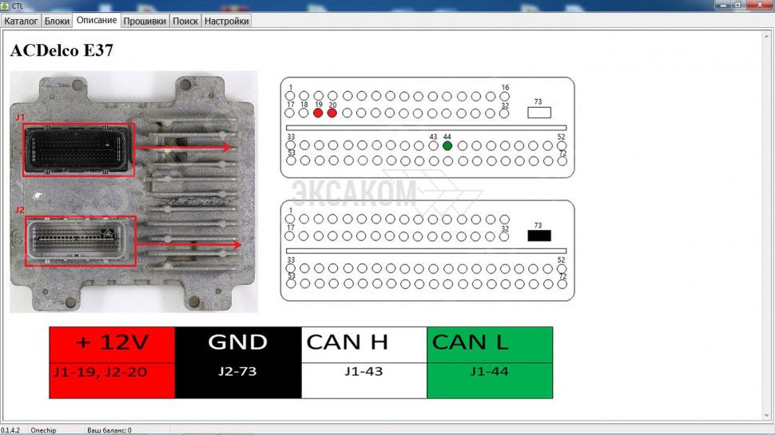Click white pin 73 rectangle in upper diagram
The width and height of the screenshot is (775, 435).
(x=539, y=113)
